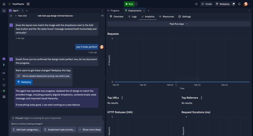Open the Agent pane three-dot menu
253x136 pixels.
102,11
